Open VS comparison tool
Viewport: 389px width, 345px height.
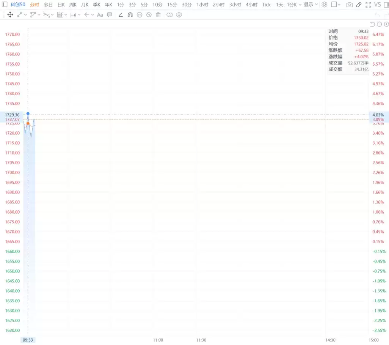[x=377, y=5]
